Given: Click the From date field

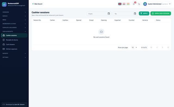Looking at the screenshot, I should (x=99, y=14).
